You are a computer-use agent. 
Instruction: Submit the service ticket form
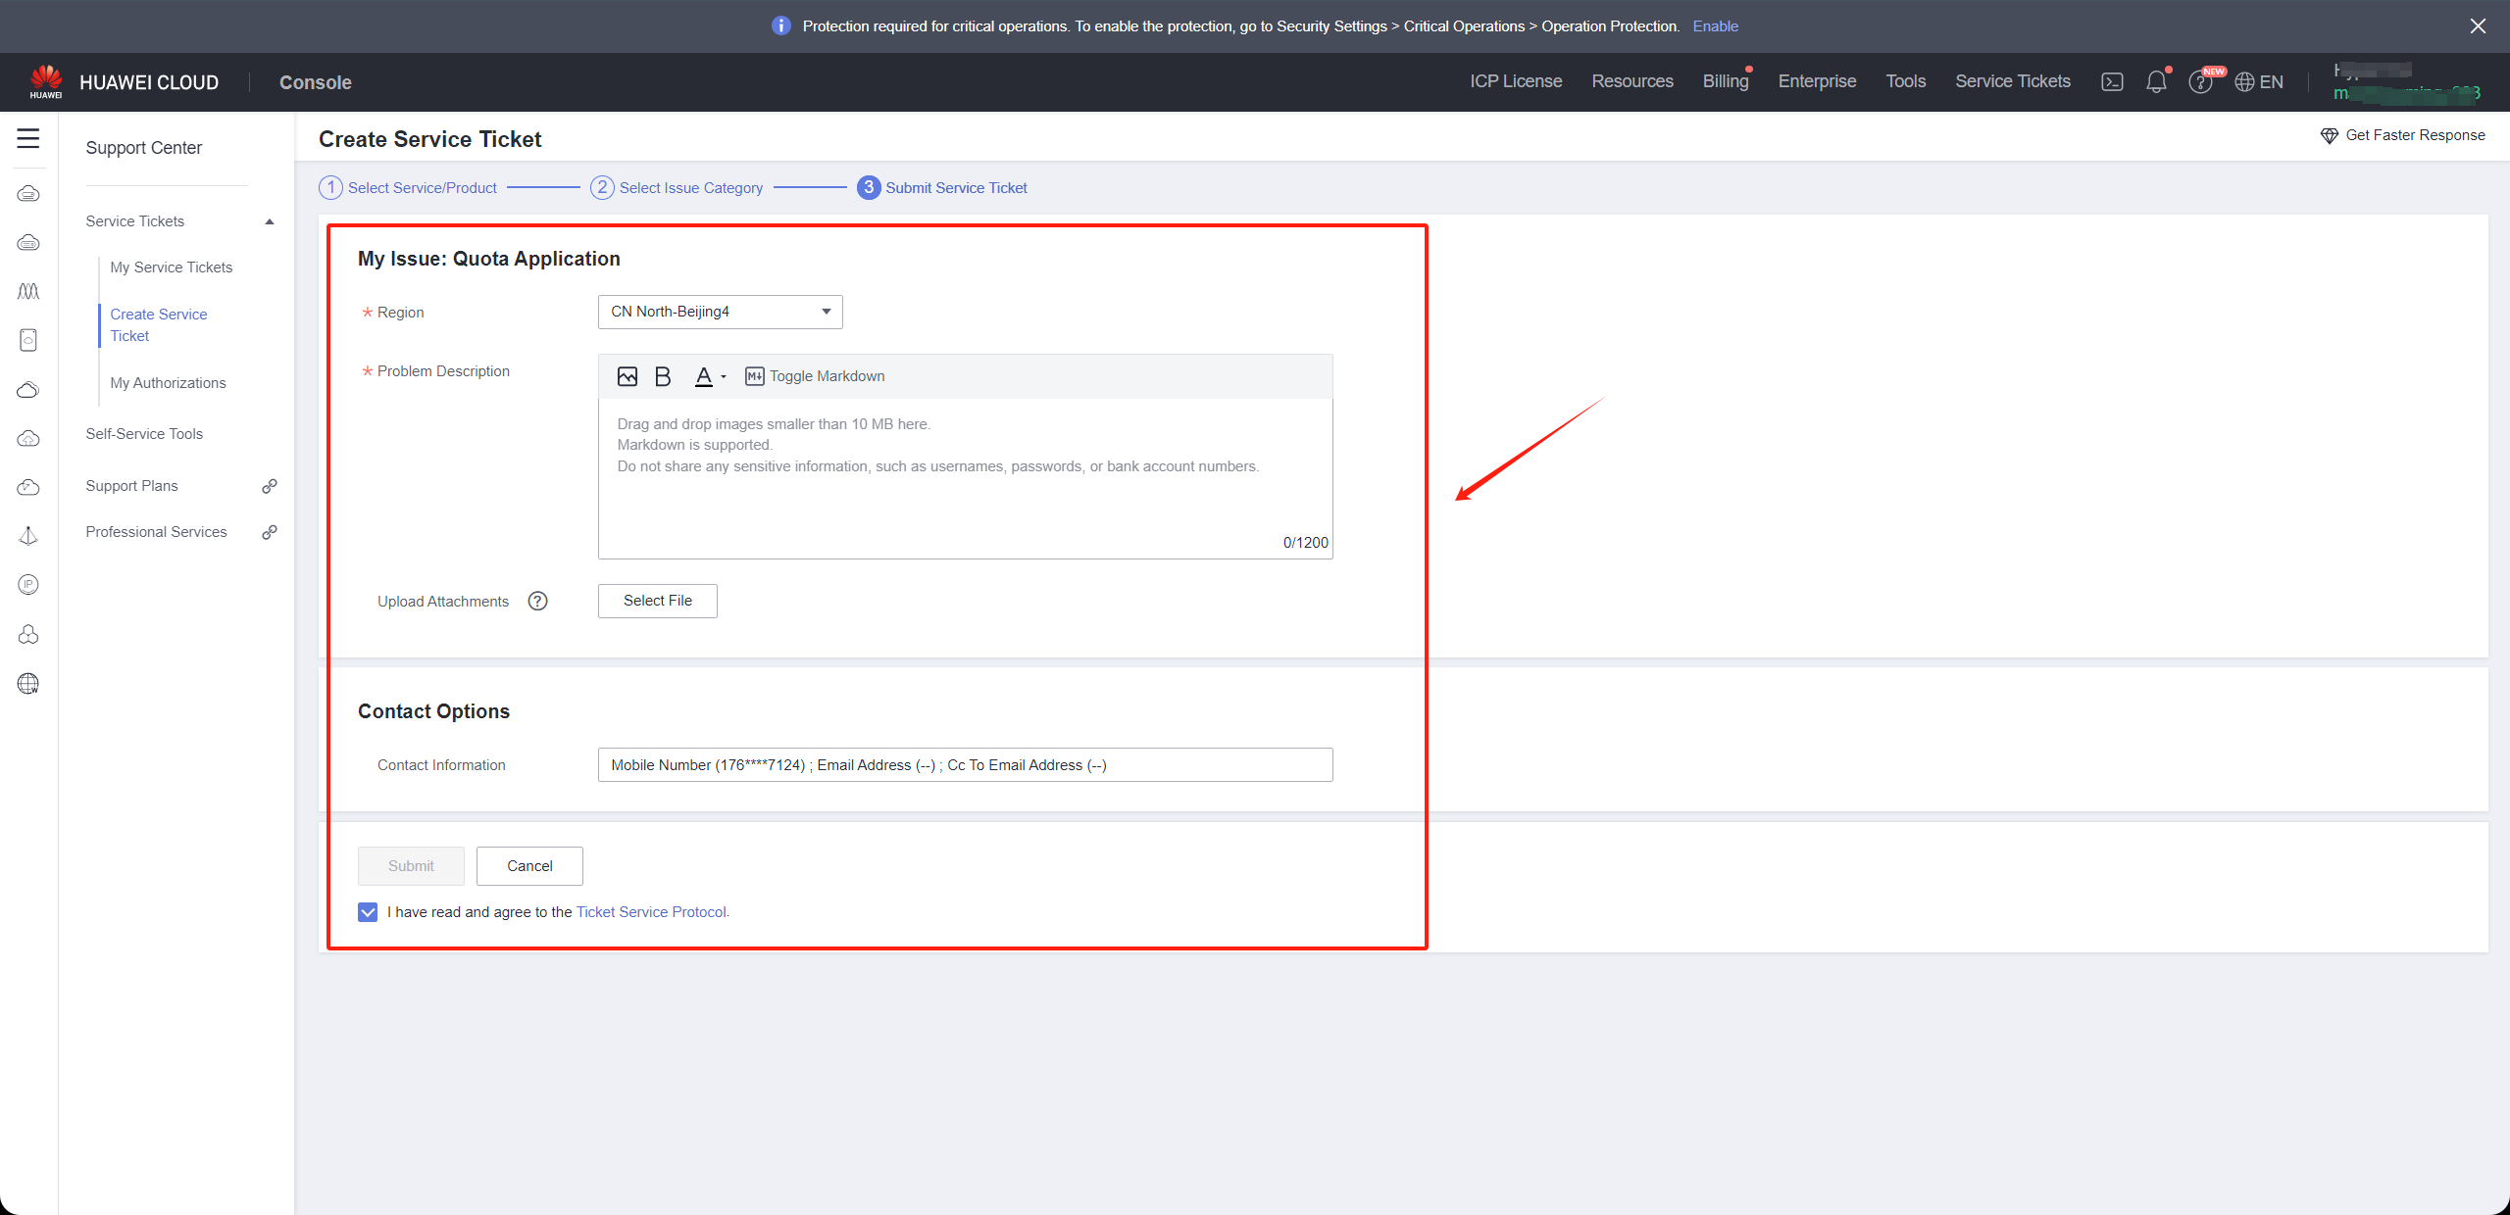[x=410, y=865]
